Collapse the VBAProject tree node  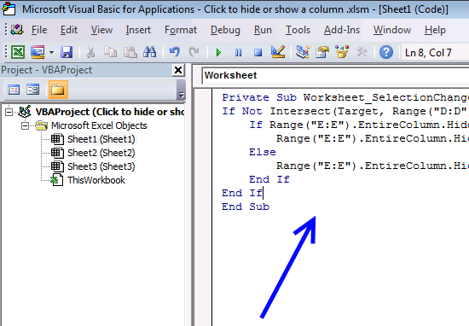[9, 112]
